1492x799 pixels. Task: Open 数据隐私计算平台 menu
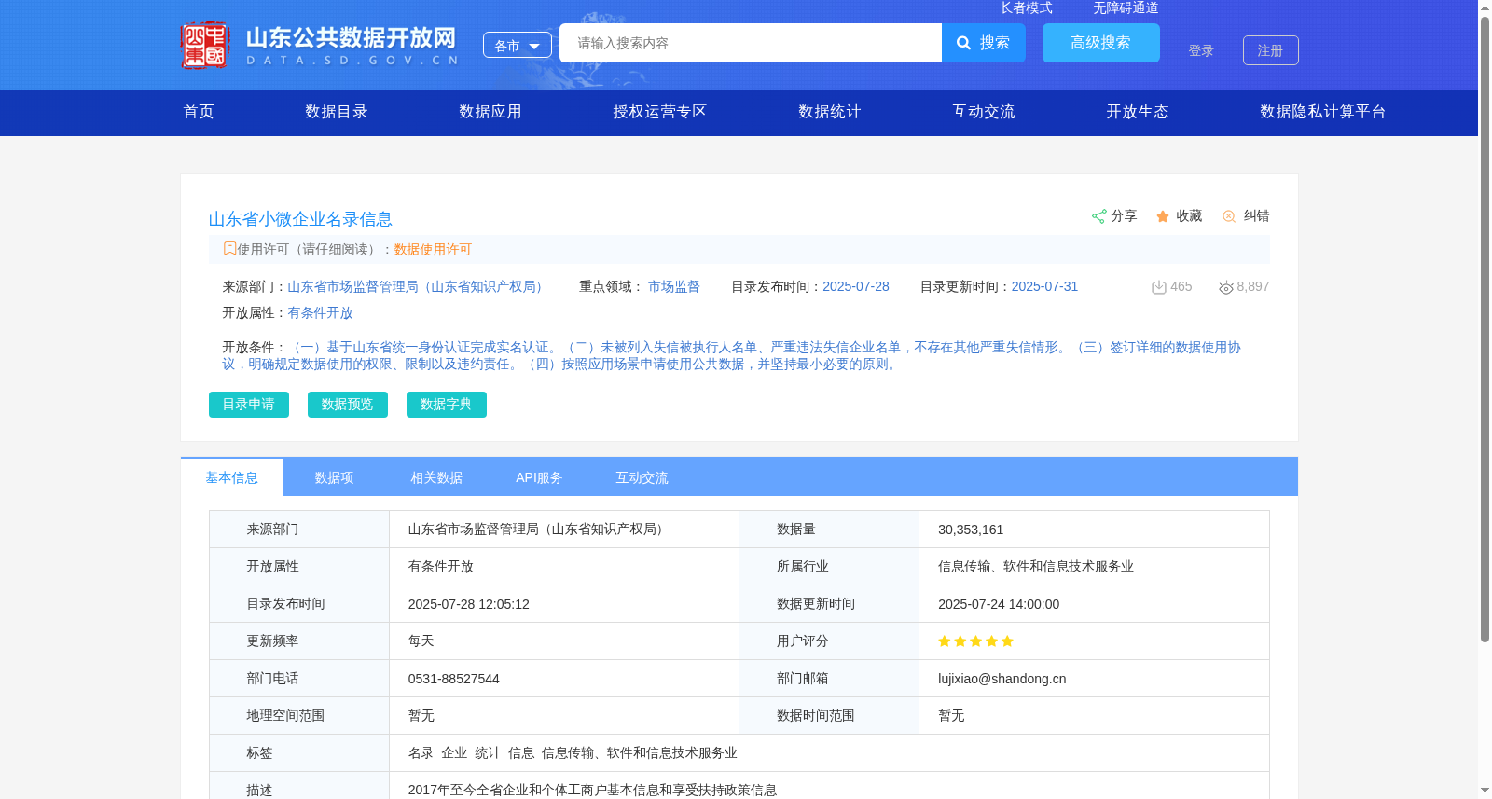point(1323,112)
